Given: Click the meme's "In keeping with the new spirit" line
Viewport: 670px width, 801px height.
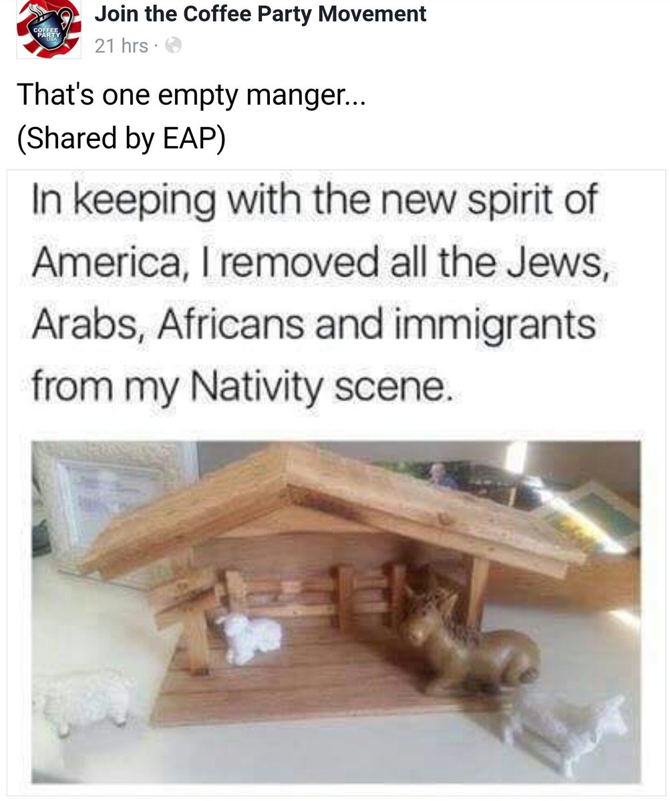Looking at the screenshot, I should [313, 203].
